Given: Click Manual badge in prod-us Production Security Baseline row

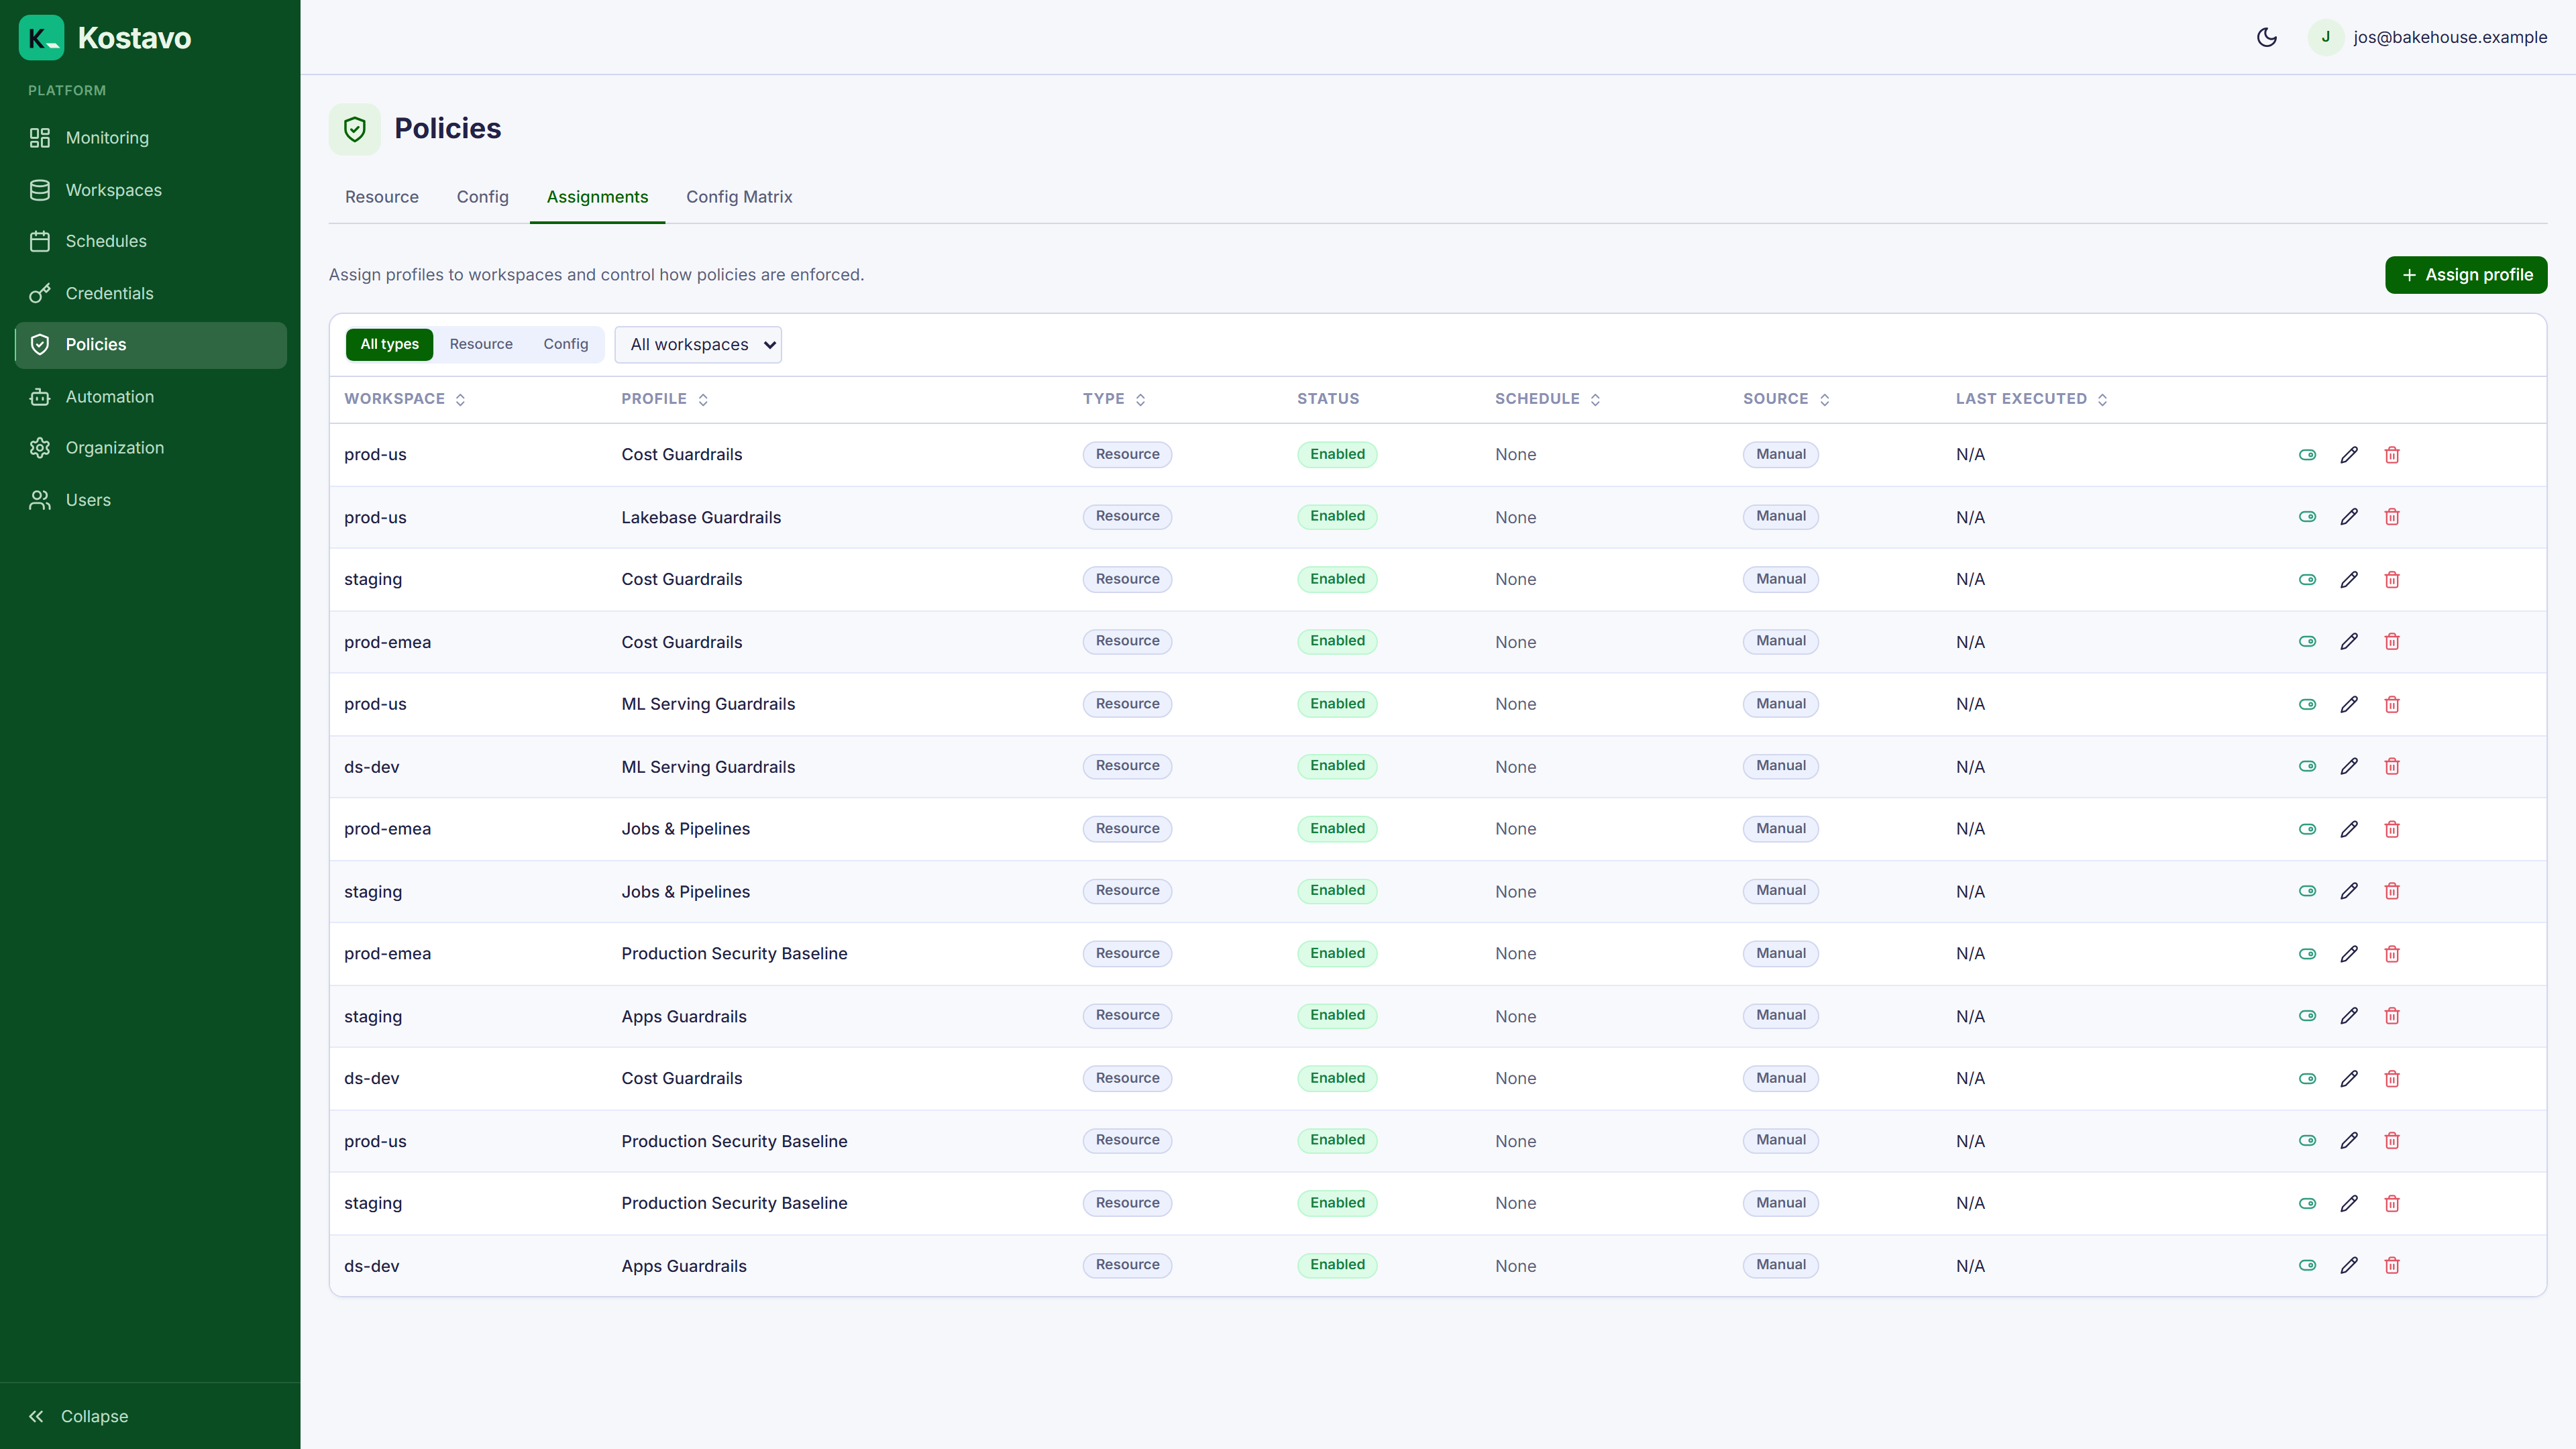Looking at the screenshot, I should coord(1781,1140).
